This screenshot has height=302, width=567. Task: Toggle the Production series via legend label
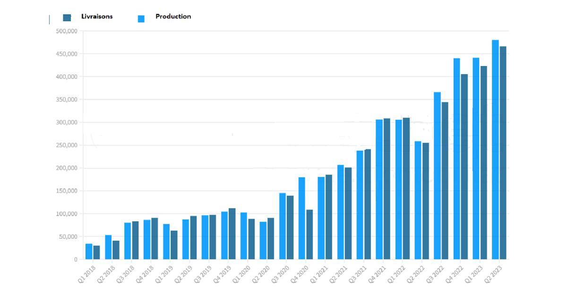(173, 17)
